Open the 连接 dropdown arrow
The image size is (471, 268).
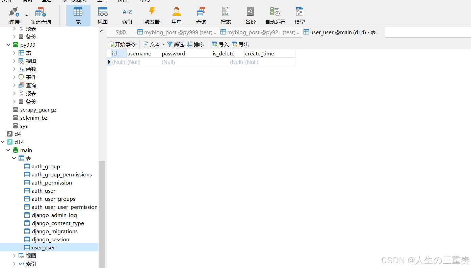[27, 16]
